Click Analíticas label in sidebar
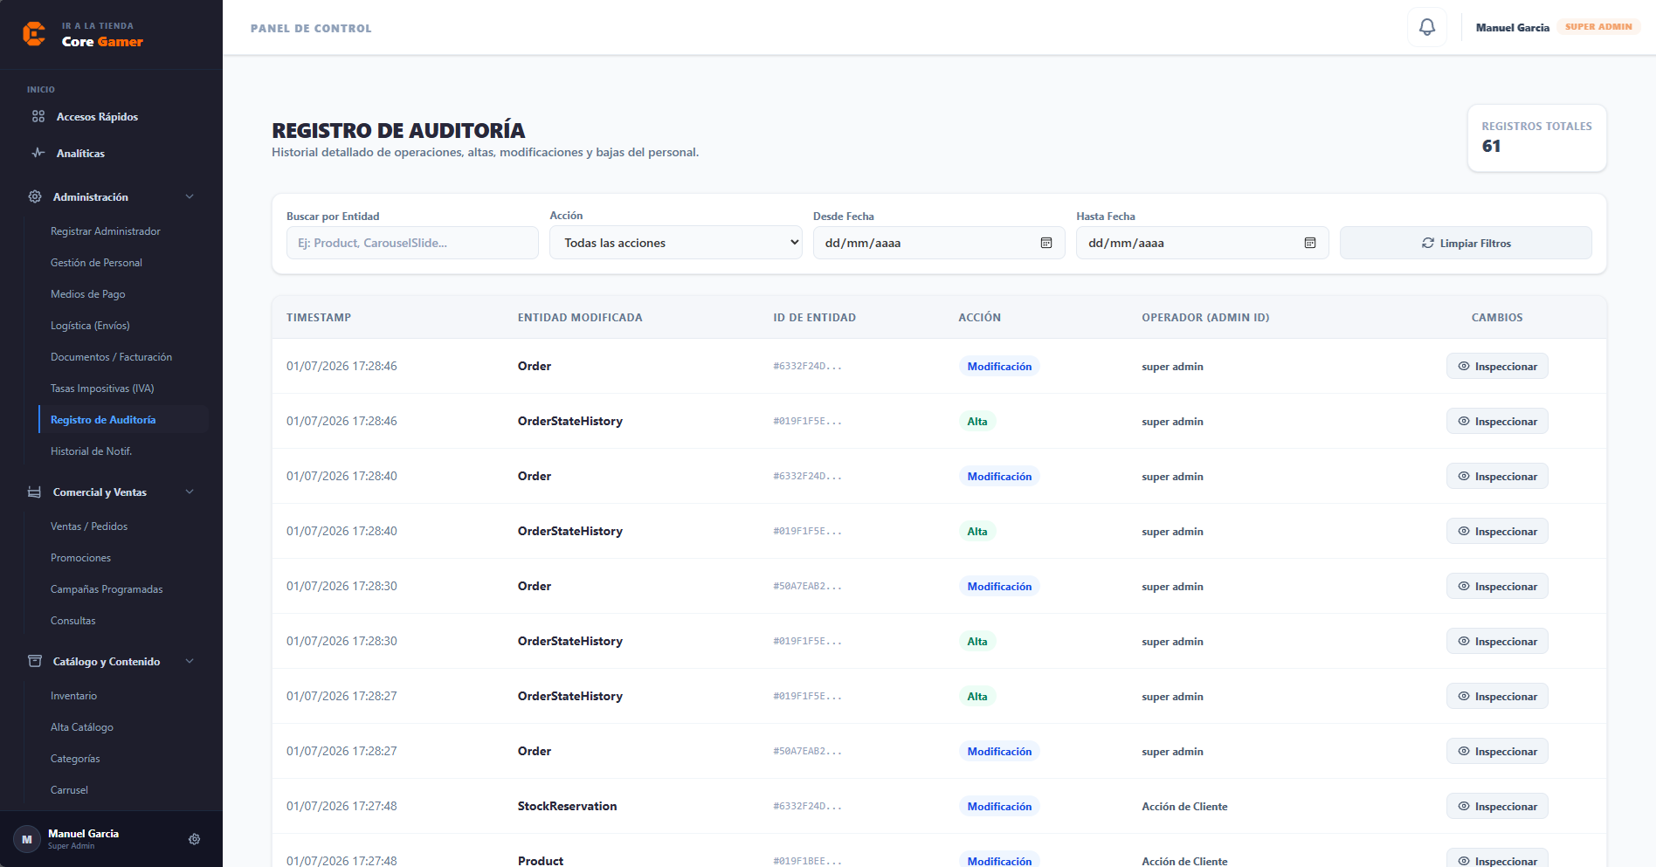1656x867 pixels. [x=80, y=154]
